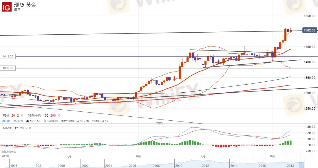
Task: Edit MACD fast period 12
Action: [16, 128]
